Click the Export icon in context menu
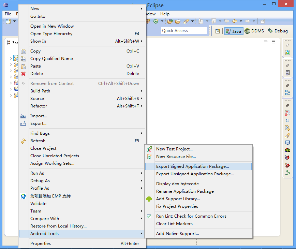 (x=23, y=124)
